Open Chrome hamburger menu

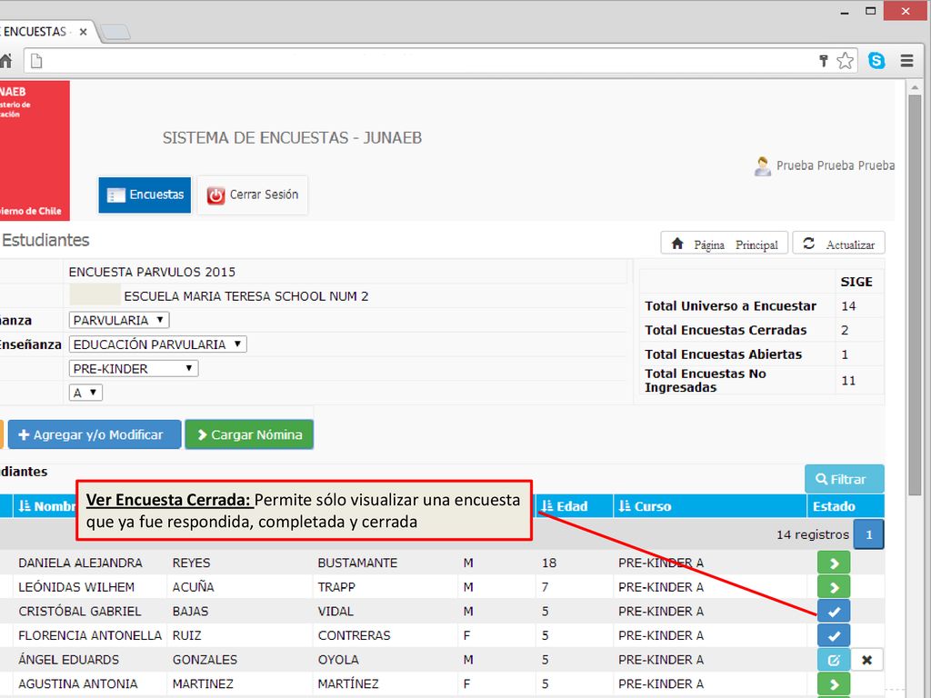906,61
